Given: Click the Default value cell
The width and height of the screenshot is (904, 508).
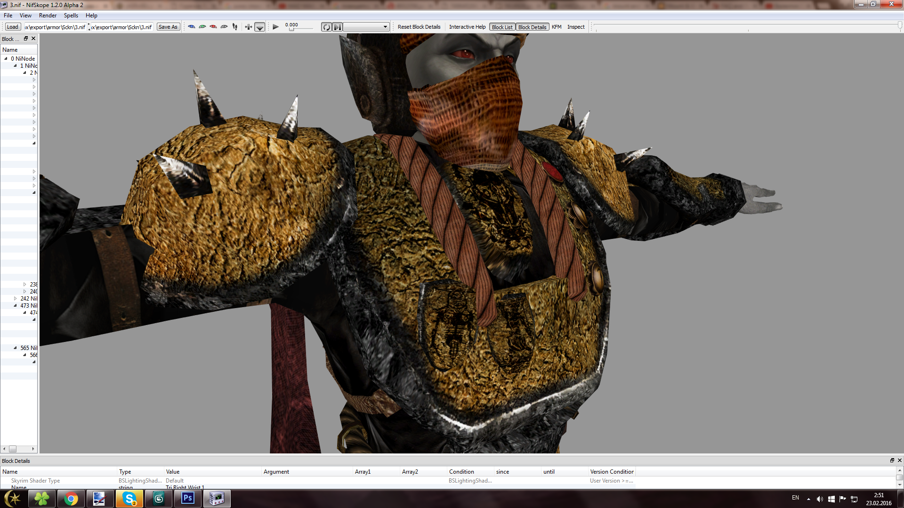Looking at the screenshot, I should (213, 481).
